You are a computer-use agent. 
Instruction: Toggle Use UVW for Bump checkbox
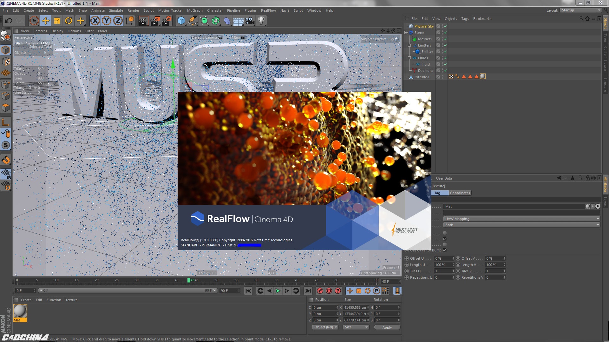445,250
